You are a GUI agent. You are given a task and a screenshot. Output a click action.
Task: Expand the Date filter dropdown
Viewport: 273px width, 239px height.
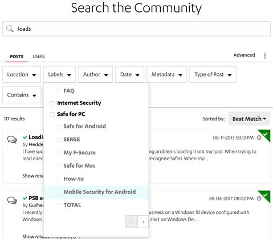point(129,74)
